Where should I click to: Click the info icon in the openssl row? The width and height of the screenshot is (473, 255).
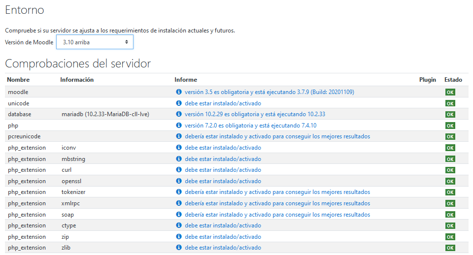pyautogui.click(x=179, y=181)
